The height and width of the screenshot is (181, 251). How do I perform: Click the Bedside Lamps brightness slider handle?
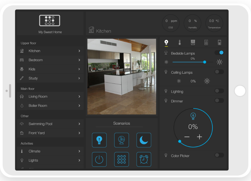(x=205, y=62)
